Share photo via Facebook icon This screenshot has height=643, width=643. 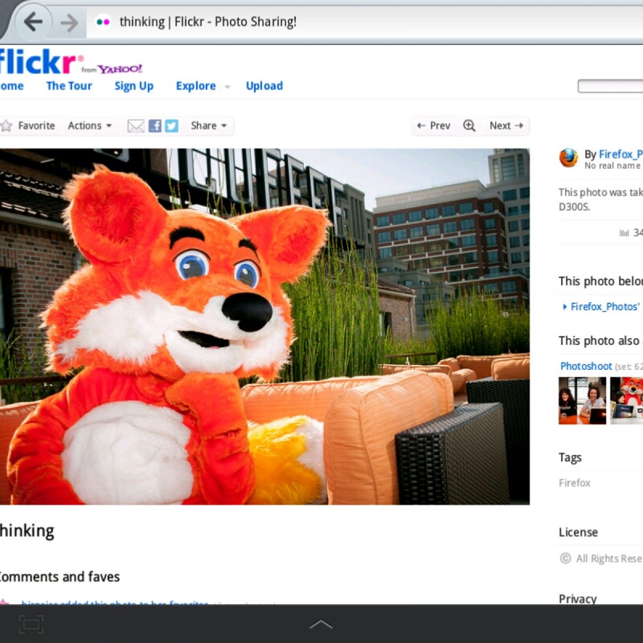click(x=155, y=126)
